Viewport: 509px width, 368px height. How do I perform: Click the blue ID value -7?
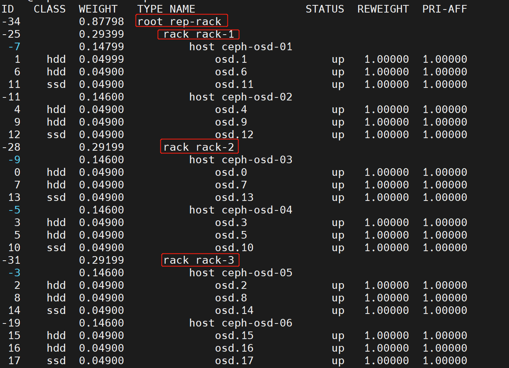point(14,47)
